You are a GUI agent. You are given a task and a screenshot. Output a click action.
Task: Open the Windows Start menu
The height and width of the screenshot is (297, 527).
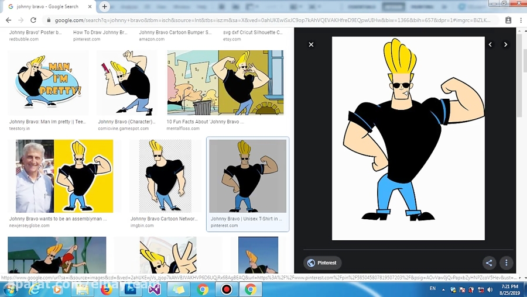[x=11, y=289]
